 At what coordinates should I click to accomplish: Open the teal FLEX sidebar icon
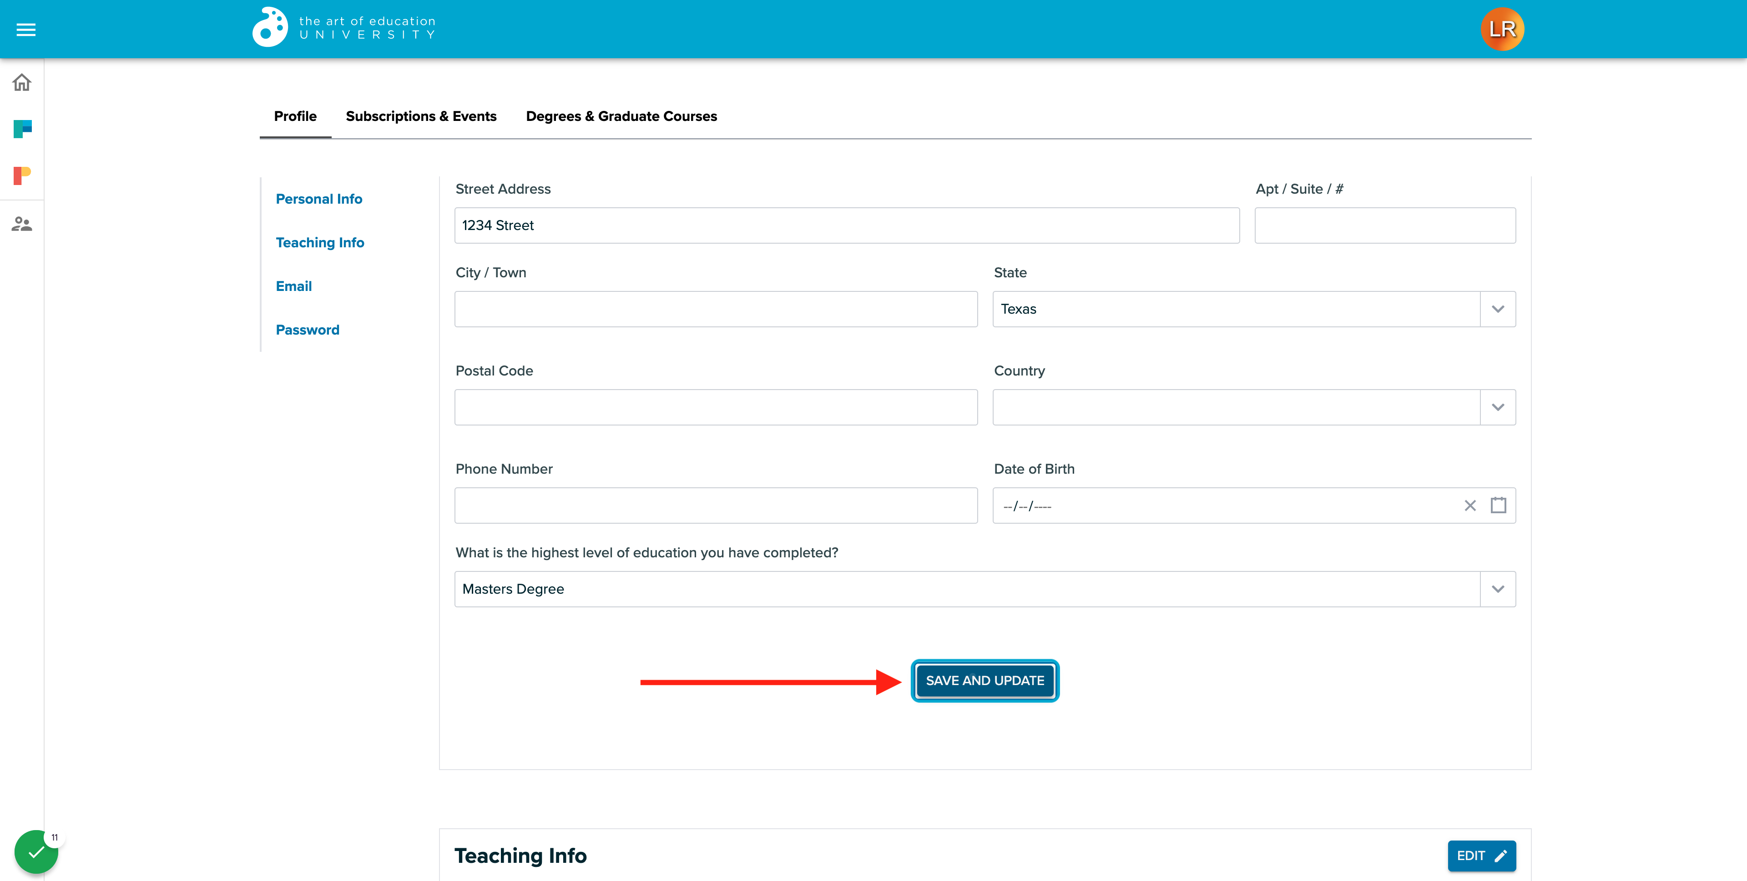[22, 129]
